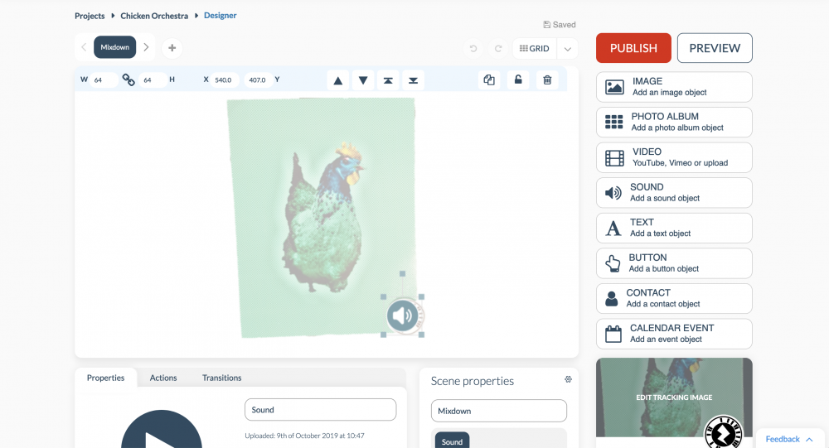Switch to the Actions tab

pyautogui.click(x=163, y=378)
